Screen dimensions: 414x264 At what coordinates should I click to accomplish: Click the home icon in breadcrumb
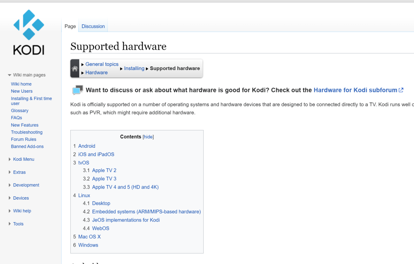(75, 68)
